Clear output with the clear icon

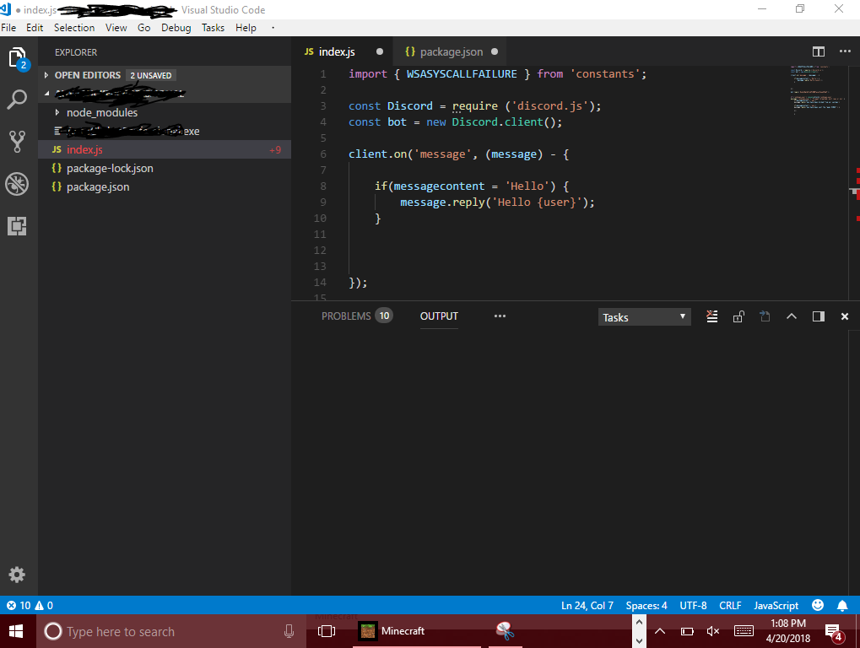click(x=712, y=316)
